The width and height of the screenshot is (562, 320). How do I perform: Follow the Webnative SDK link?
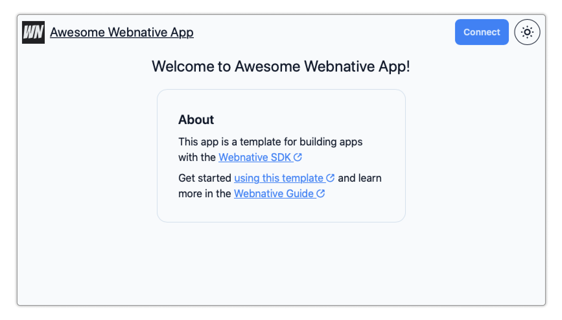[255, 157]
